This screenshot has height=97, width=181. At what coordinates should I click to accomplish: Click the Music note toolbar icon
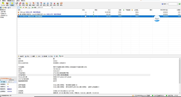pos(48,4)
